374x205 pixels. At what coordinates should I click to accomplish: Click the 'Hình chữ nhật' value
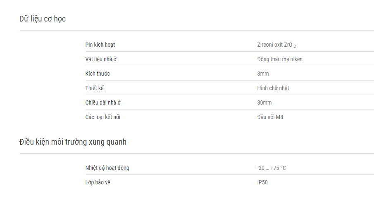click(x=273, y=88)
